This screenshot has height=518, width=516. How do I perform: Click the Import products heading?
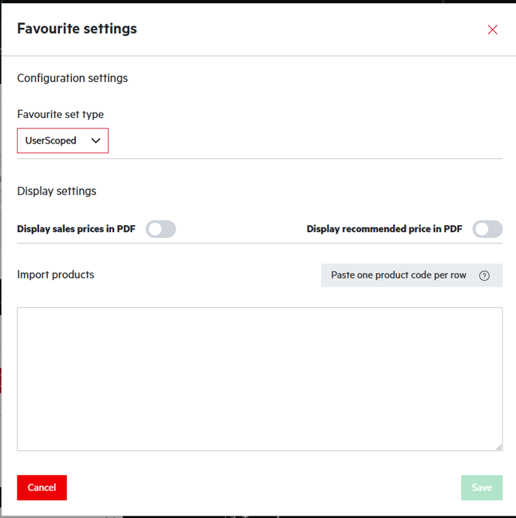(55, 275)
